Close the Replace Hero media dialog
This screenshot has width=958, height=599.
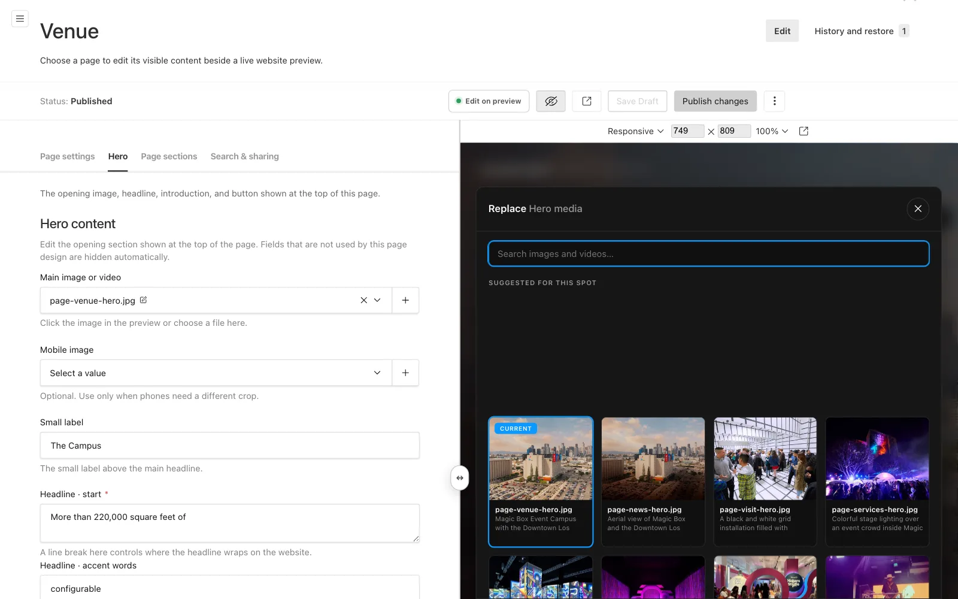point(918,209)
